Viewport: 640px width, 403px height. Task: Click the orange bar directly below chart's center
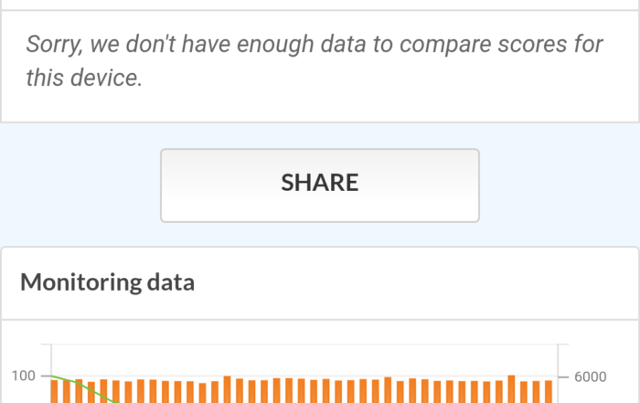pyautogui.click(x=302, y=391)
